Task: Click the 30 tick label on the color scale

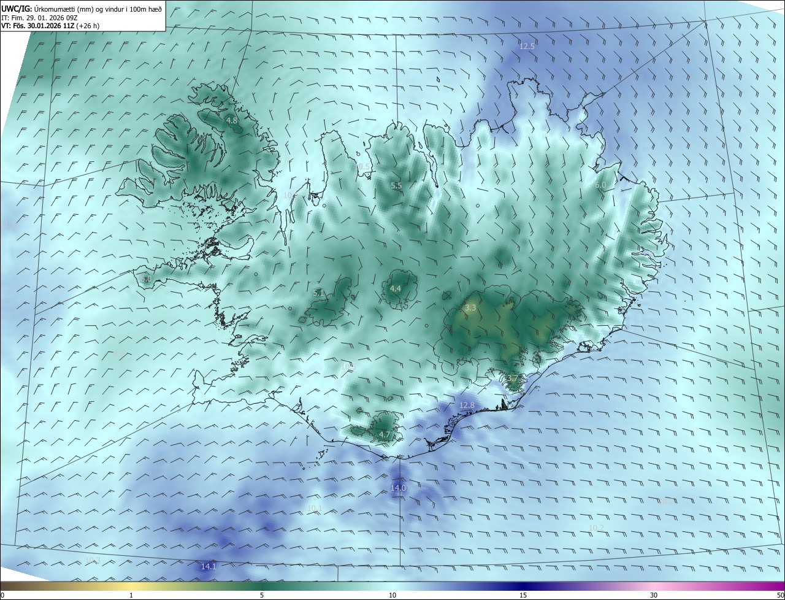Action: coord(654,595)
